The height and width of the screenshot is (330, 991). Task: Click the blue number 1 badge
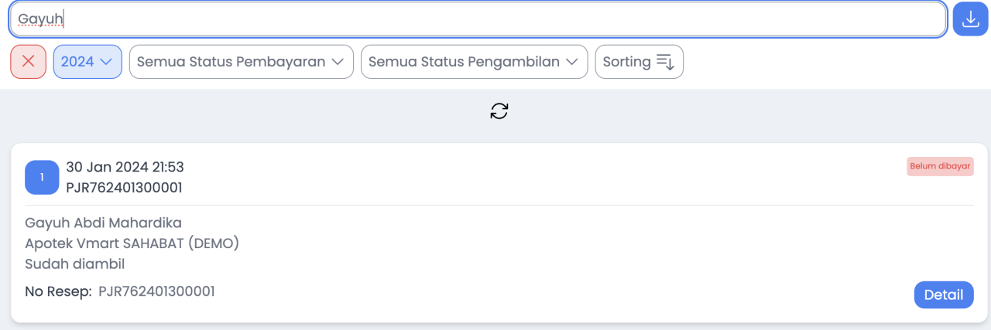(x=42, y=177)
